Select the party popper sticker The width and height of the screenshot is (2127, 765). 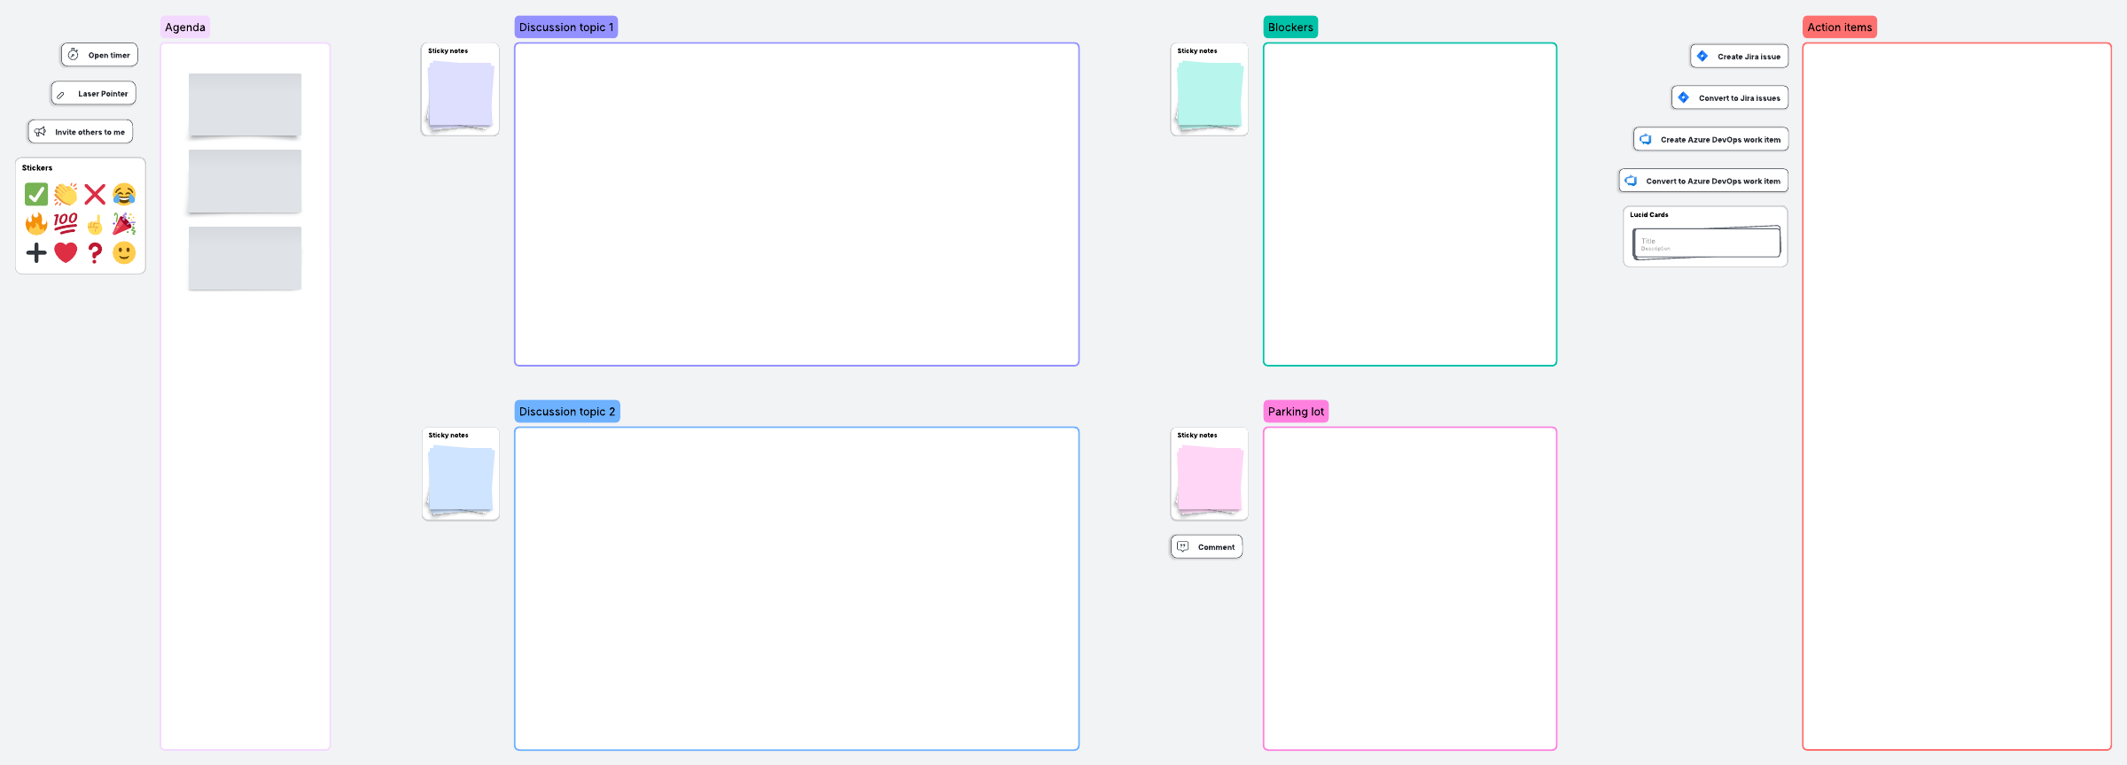point(124,223)
